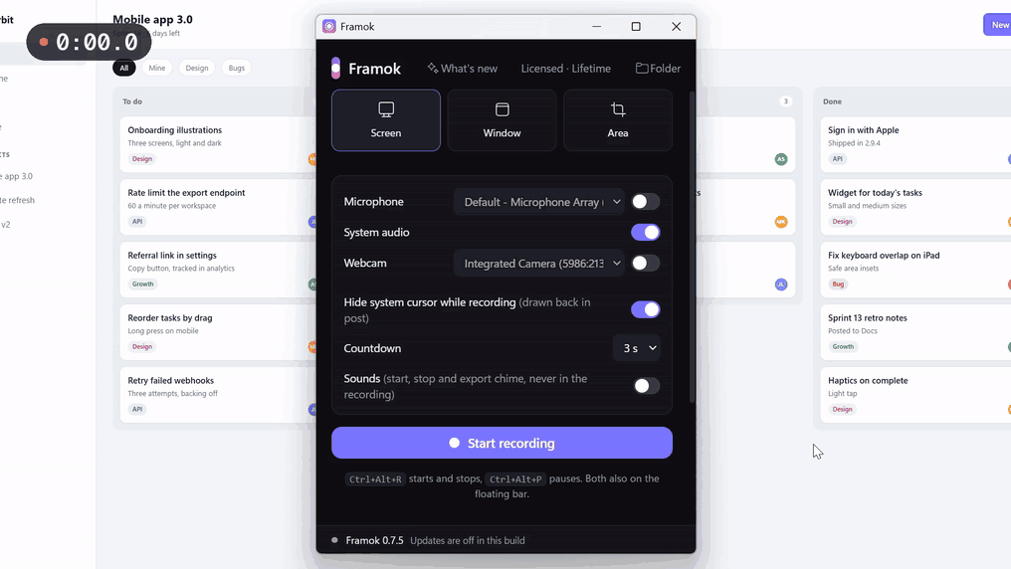1011x569 pixels.
Task: Open the Sprint 13 retro notes card
Action: 915,332
